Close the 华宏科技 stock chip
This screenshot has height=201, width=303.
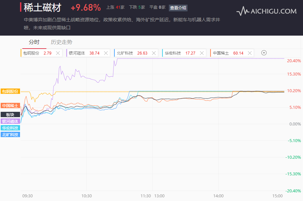[x=202, y=53]
